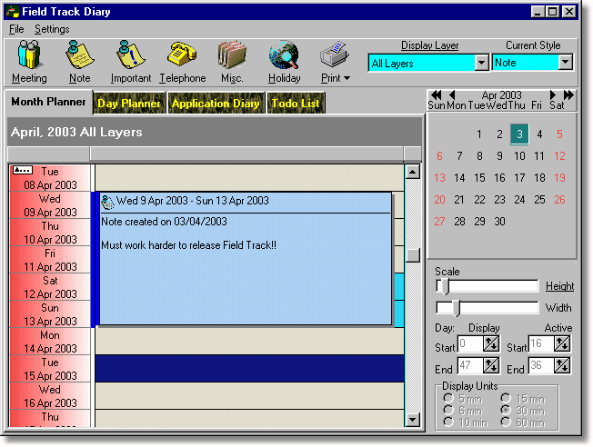Click the Holiday globe toolbar icon

click(x=284, y=55)
